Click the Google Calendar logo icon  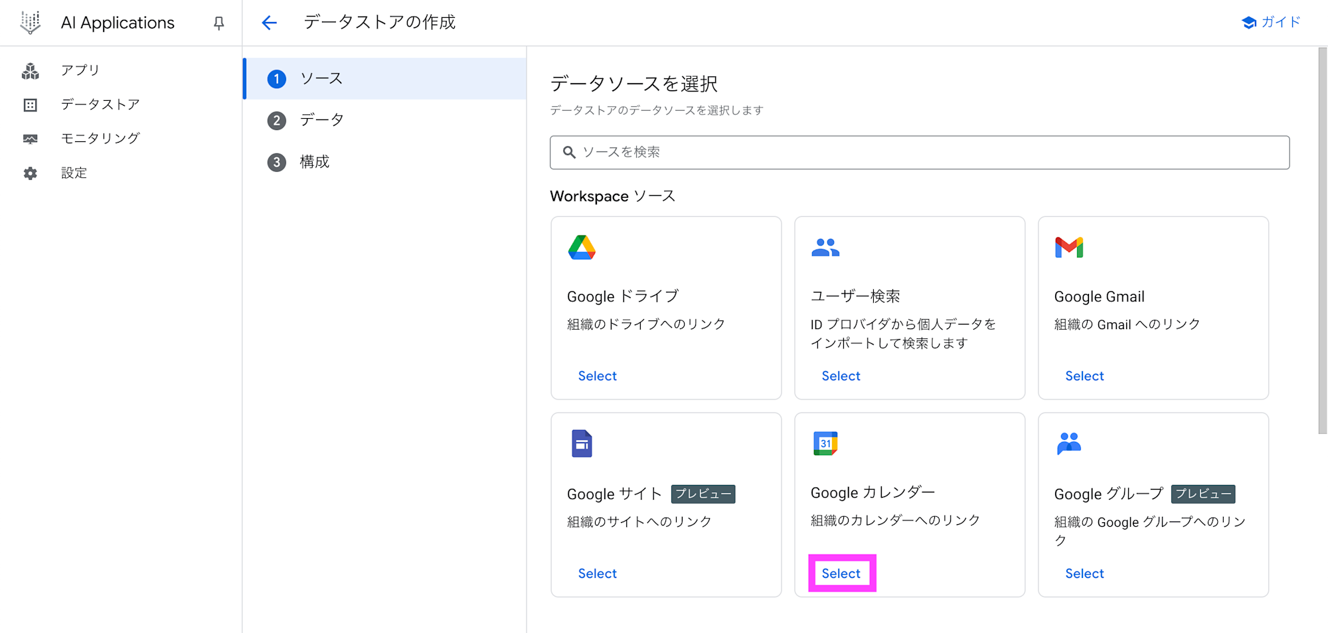pos(825,443)
